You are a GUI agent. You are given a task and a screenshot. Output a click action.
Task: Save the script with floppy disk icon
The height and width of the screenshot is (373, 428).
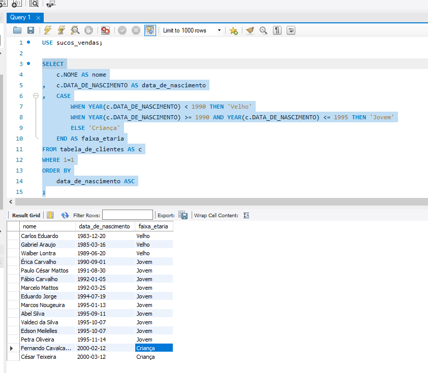click(30, 30)
